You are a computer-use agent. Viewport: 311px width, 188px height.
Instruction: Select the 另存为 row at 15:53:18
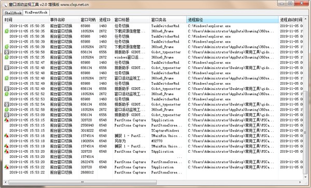pos(153,141)
